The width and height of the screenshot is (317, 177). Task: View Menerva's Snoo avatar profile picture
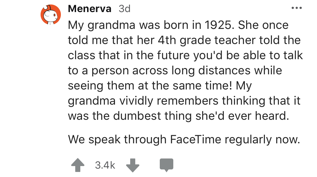[x=51, y=15]
